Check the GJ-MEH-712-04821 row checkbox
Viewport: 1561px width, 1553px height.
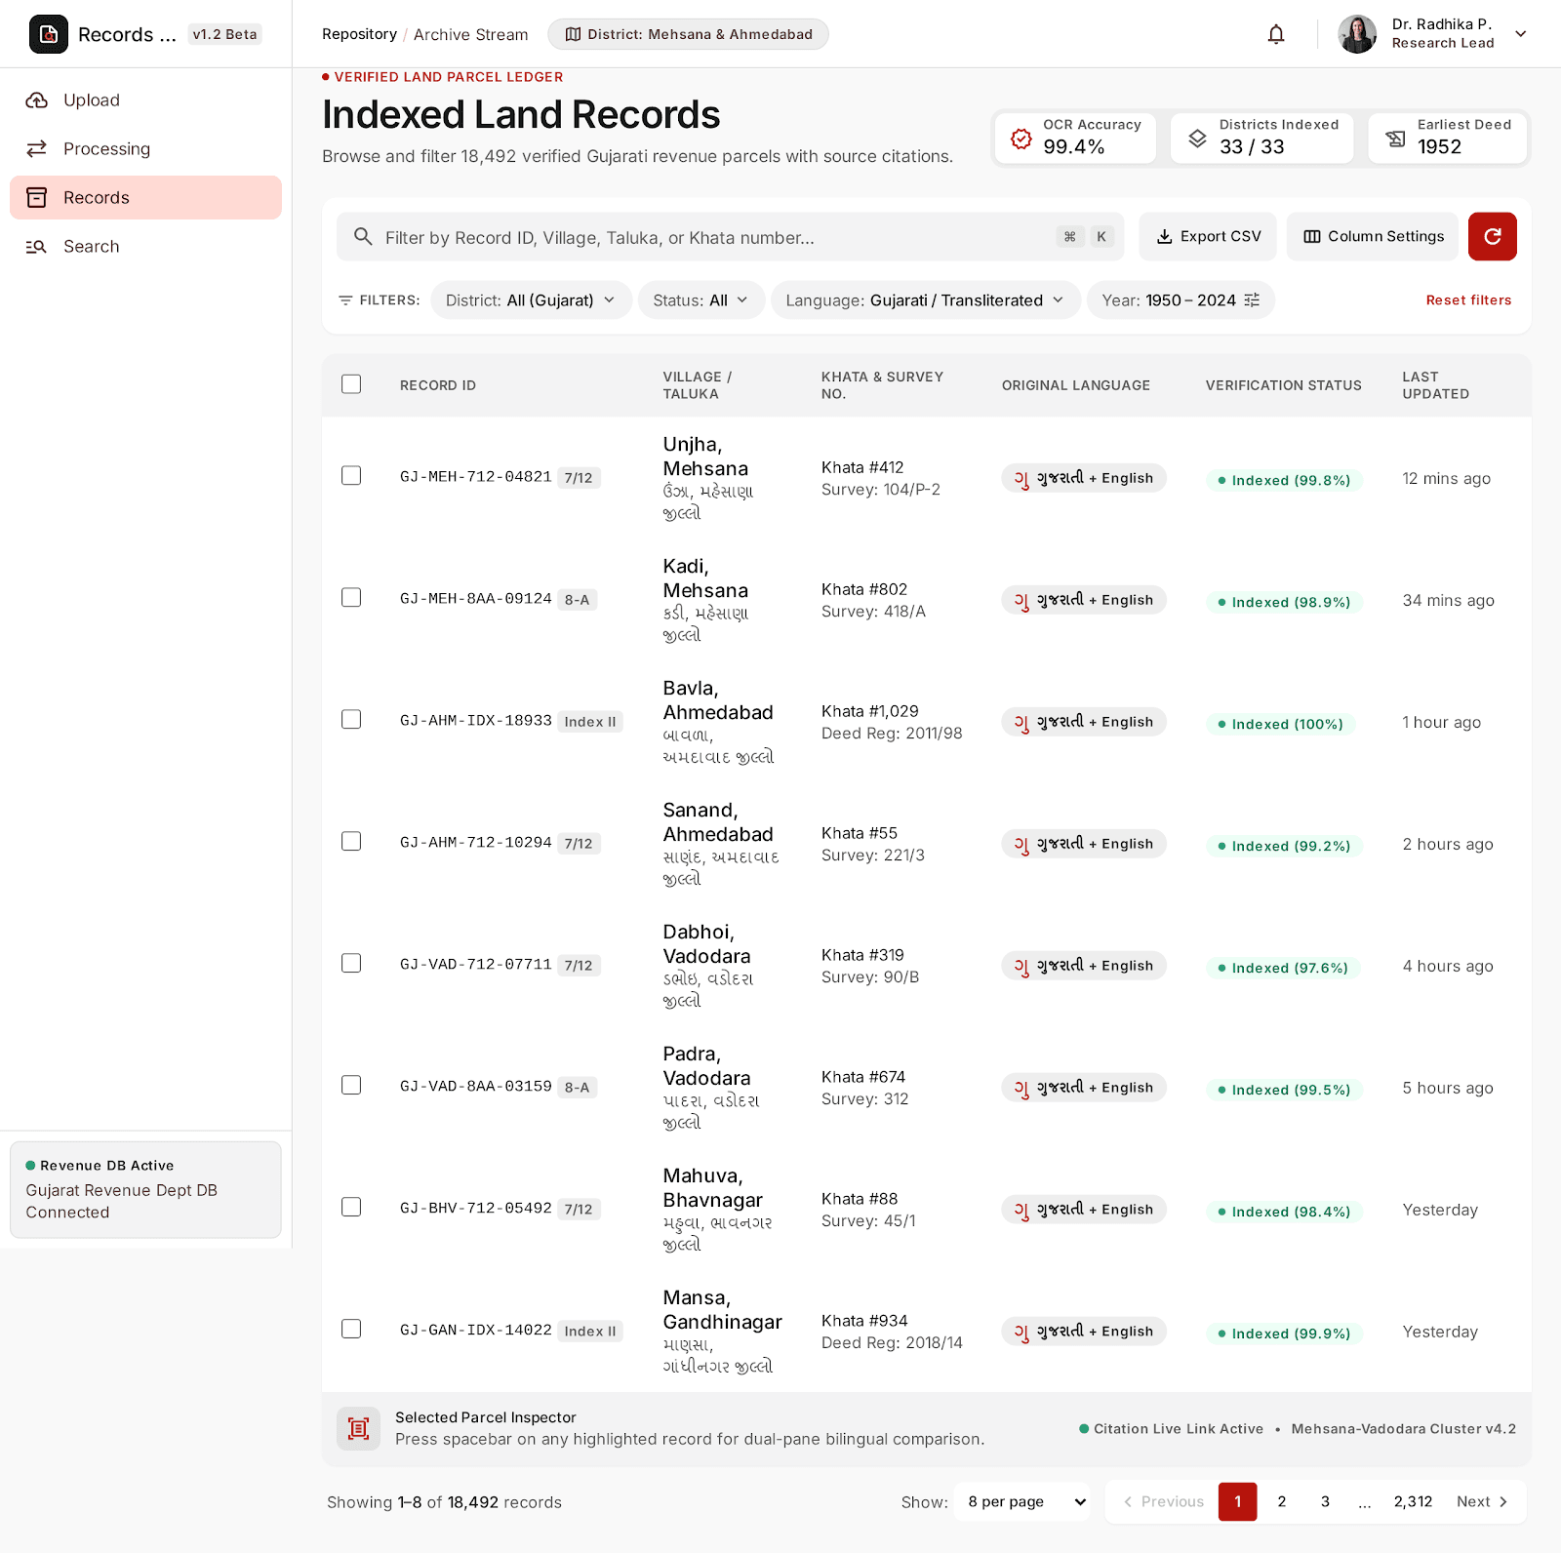pyautogui.click(x=351, y=475)
